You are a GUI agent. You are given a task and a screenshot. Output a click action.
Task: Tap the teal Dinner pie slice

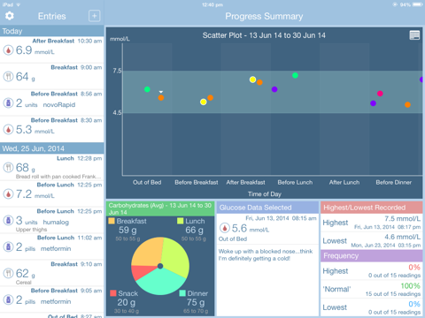[161, 283]
